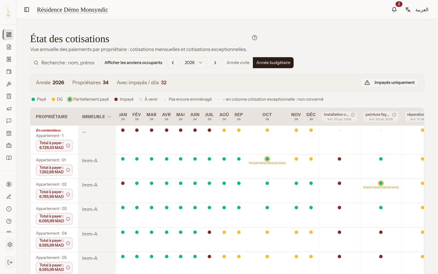Viewport: 438px width, 274px height.
Task: Open the dollar coin icon in sidebar
Action: 9,184
